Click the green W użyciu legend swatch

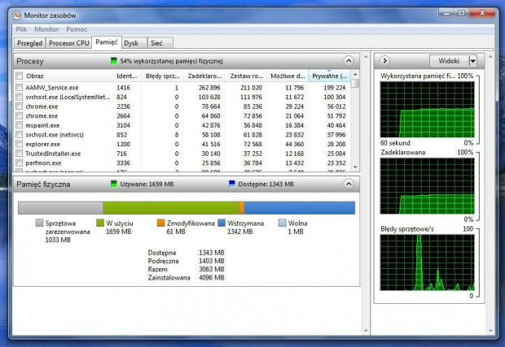click(x=100, y=223)
